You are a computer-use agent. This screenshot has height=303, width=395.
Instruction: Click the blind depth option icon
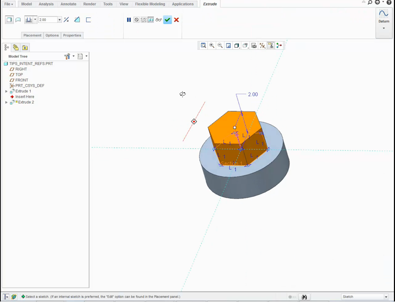click(29, 20)
